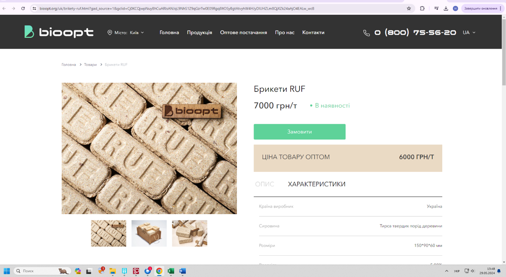The width and height of the screenshot is (506, 277).
Task: Click the Брикети RUF breadcrumb
Action: pyautogui.click(x=116, y=65)
